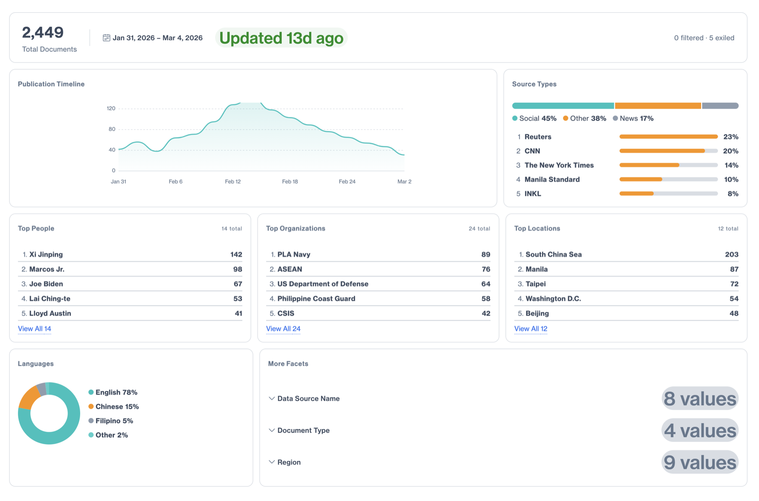This screenshot has width=759, height=501.
Task: Select US Department of Defense row
Action: (x=378, y=284)
